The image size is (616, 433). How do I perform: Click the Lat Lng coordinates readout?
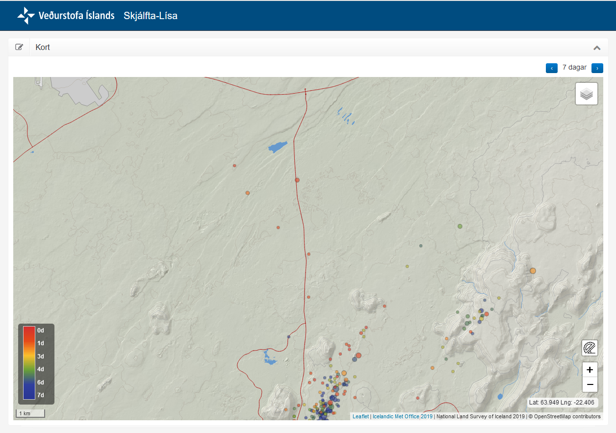click(562, 403)
